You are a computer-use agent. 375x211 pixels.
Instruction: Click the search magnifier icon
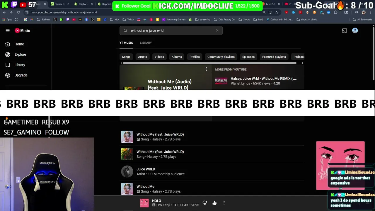[125, 30]
